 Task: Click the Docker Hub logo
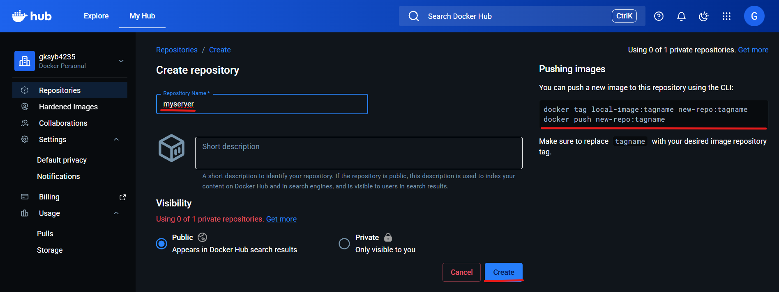(x=32, y=16)
